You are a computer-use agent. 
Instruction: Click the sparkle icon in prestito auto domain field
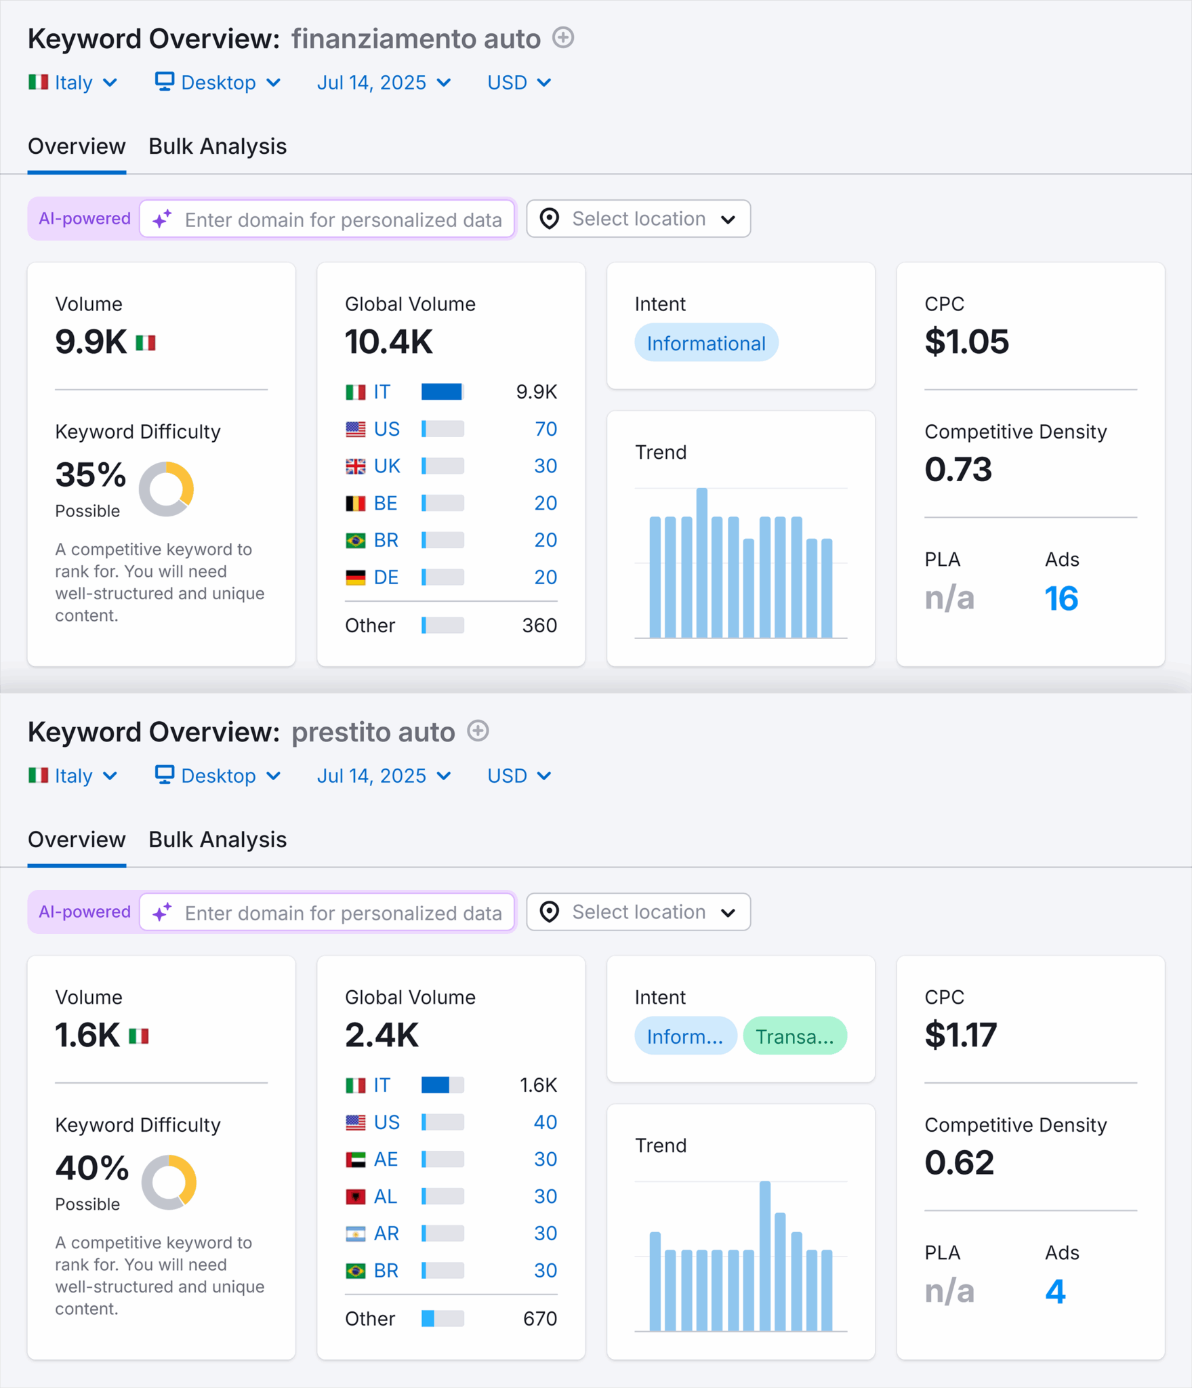(162, 912)
